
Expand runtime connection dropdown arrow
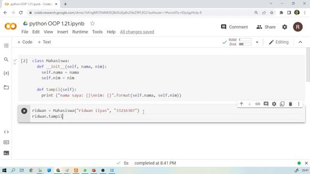click(257, 42)
